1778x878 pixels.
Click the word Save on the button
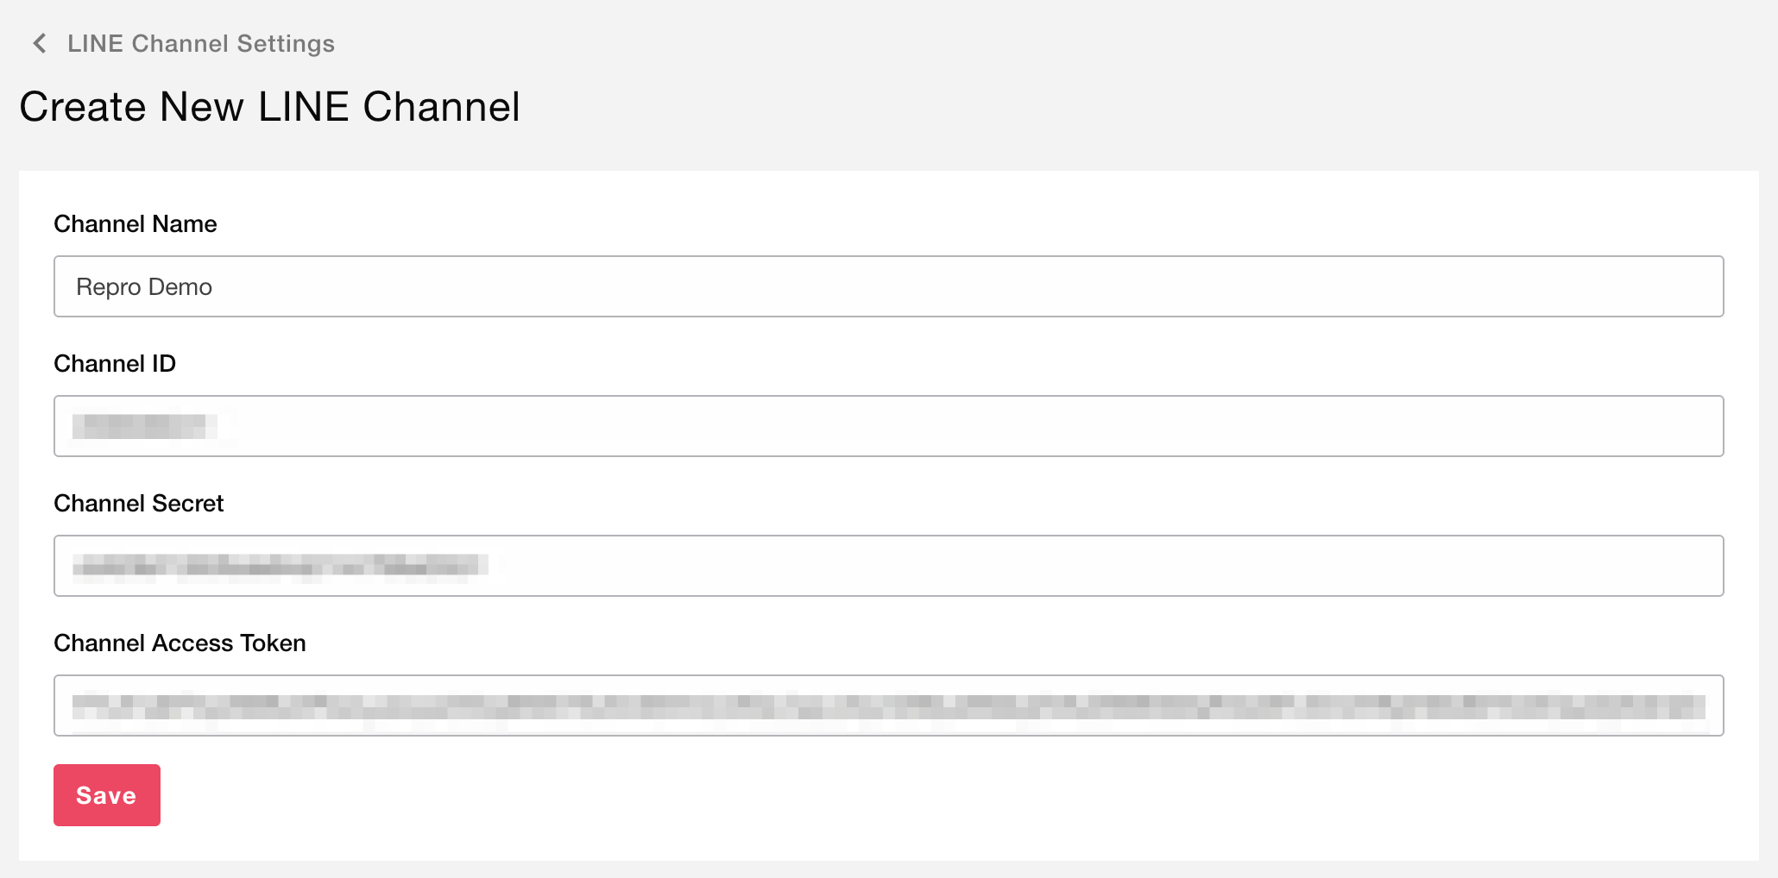106,795
